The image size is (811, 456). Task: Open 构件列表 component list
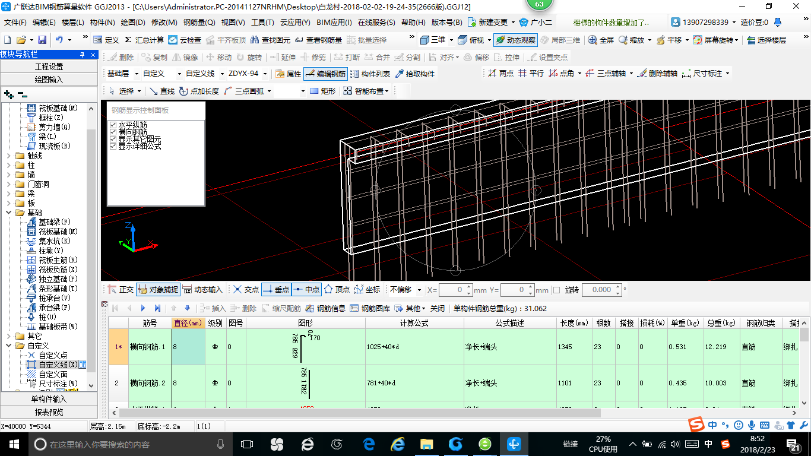(370, 74)
